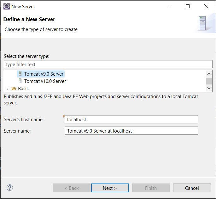Cancel the New Server dialog

192,188
